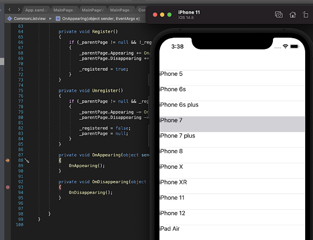Click the editor overview scrollbar thumb
313x240 pixels.
2,61
